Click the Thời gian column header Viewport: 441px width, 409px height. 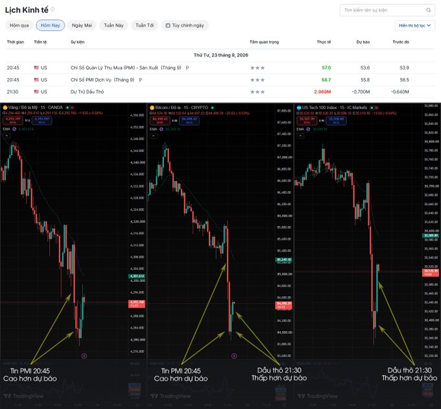[16, 42]
